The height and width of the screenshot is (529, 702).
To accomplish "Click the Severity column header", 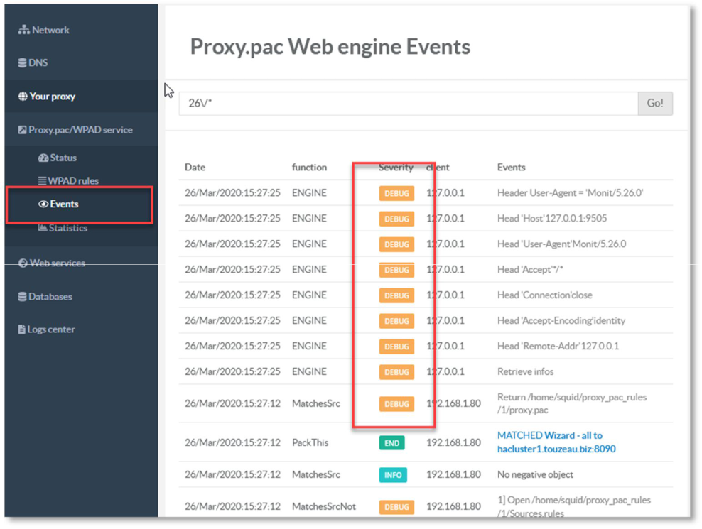I will click(396, 168).
